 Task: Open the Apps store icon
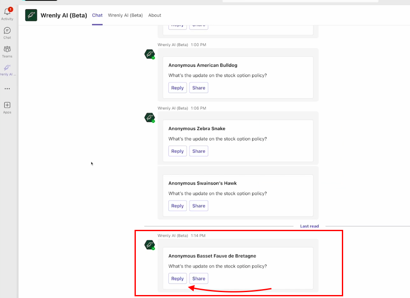(x=7, y=108)
